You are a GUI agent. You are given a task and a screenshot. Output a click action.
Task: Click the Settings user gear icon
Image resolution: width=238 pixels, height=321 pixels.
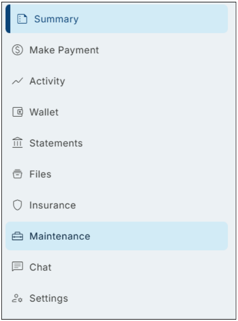[17, 298]
